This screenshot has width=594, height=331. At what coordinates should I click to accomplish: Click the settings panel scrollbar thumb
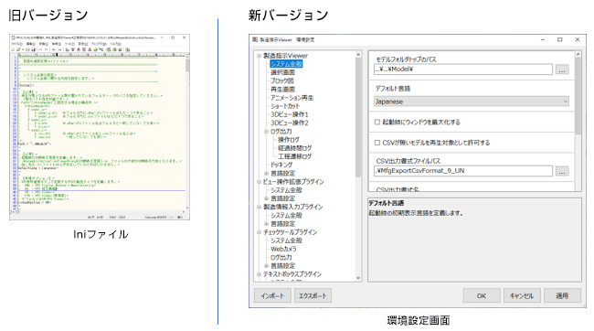[578, 96]
